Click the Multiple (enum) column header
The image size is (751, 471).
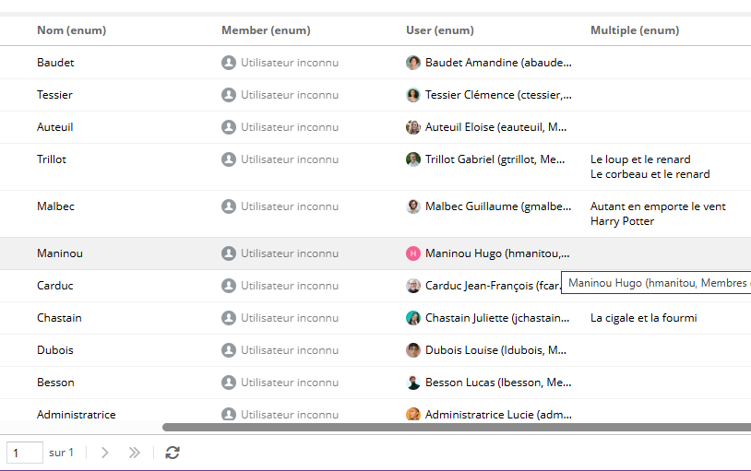(x=635, y=30)
